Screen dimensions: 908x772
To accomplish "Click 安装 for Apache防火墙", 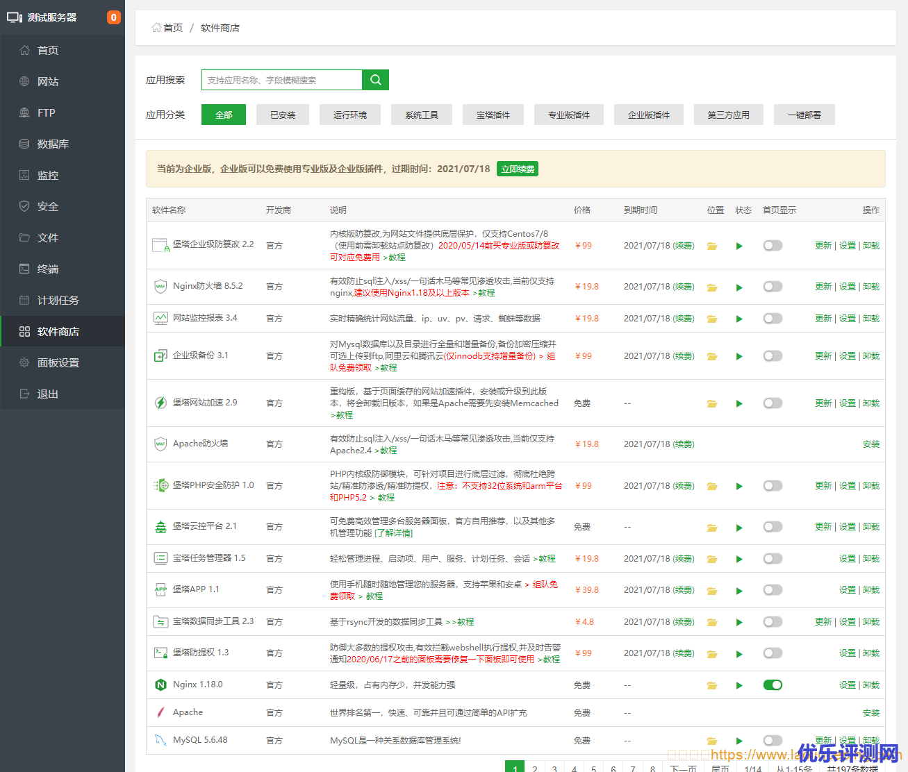I will [871, 444].
